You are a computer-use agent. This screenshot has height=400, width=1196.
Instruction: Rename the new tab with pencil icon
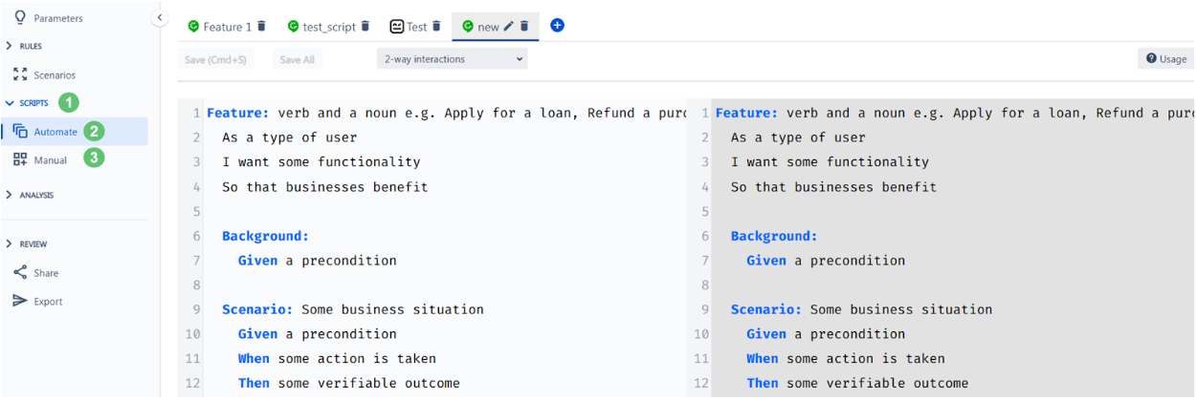(x=509, y=27)
